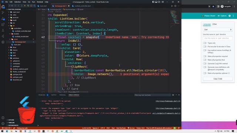Image resolution: width=237 pixels, height=133 pixels.
Task: Click the debug toolbar Stop red square icon
Action: 31,6
